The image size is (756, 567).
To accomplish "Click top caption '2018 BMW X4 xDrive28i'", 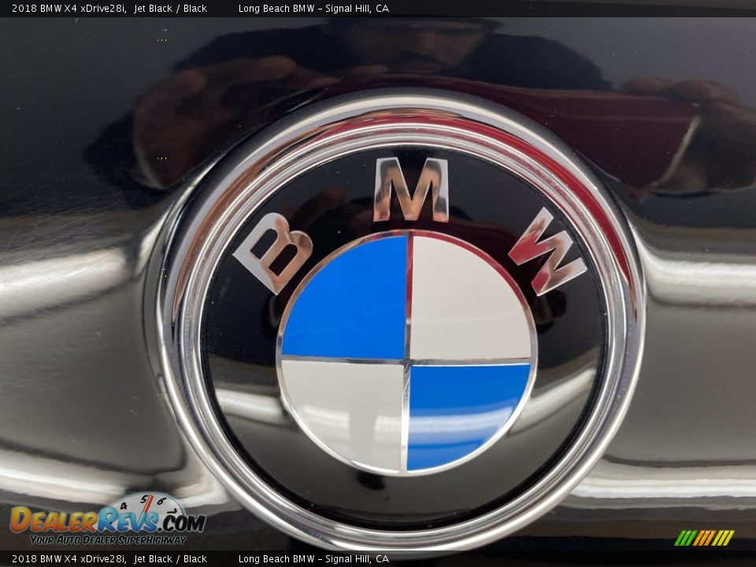I will pyautogui.click(x=69, y=8).
